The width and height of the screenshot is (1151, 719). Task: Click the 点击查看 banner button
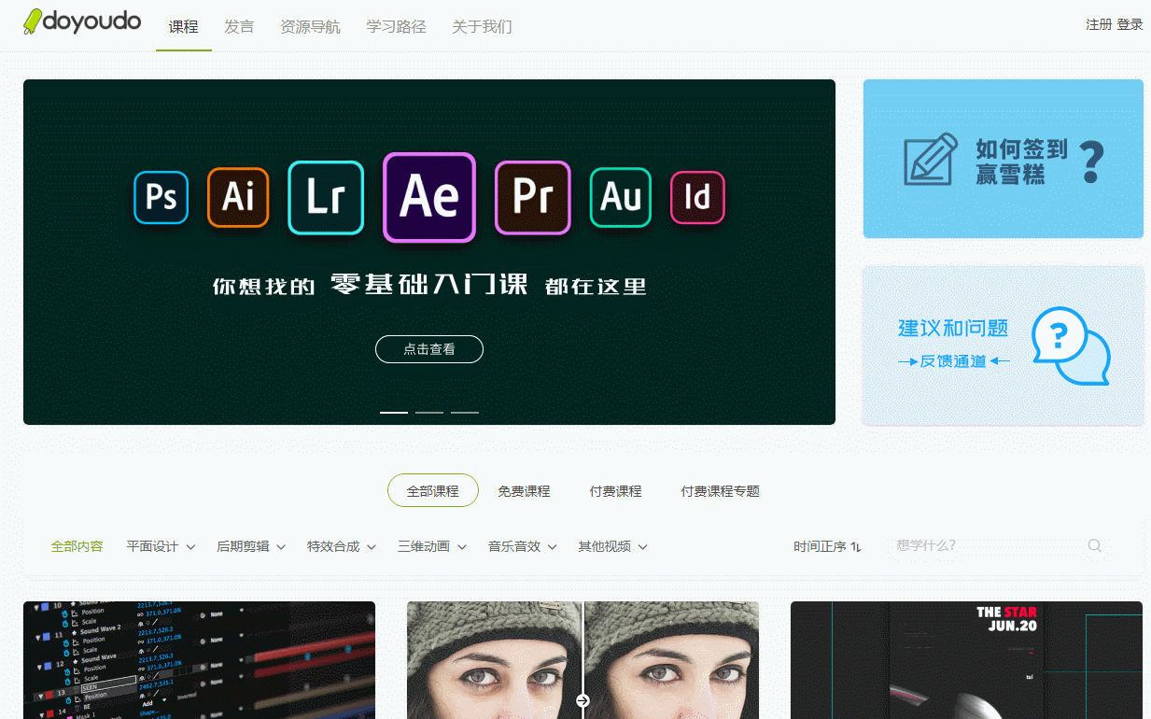tap(428, 348)
